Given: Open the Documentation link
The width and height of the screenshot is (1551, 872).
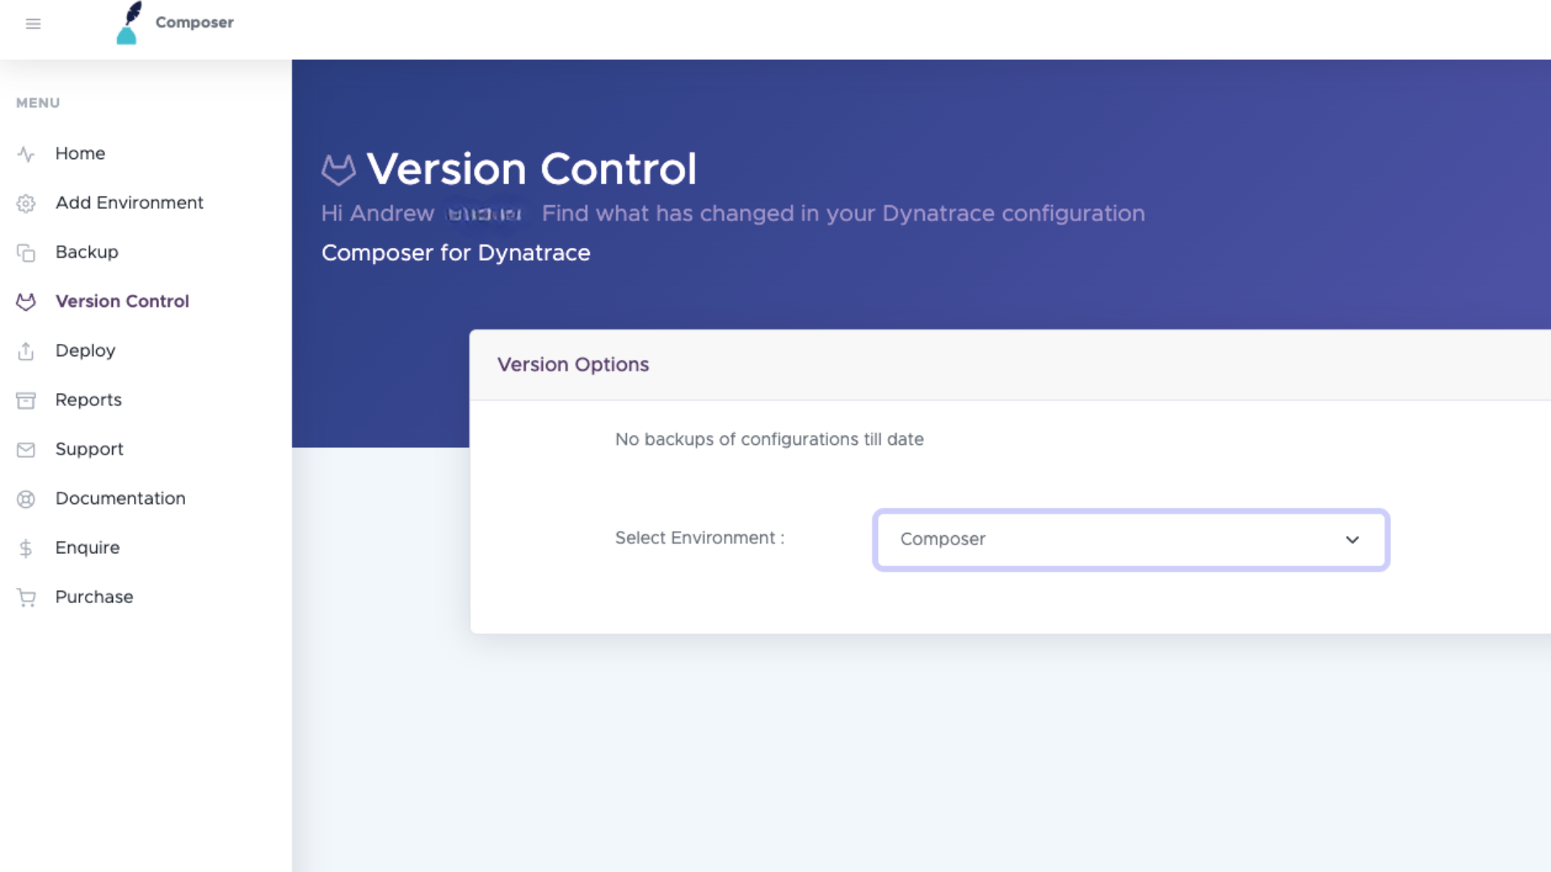Looking at the screenshot, I should pyautogui.click(x=120, y=498).
